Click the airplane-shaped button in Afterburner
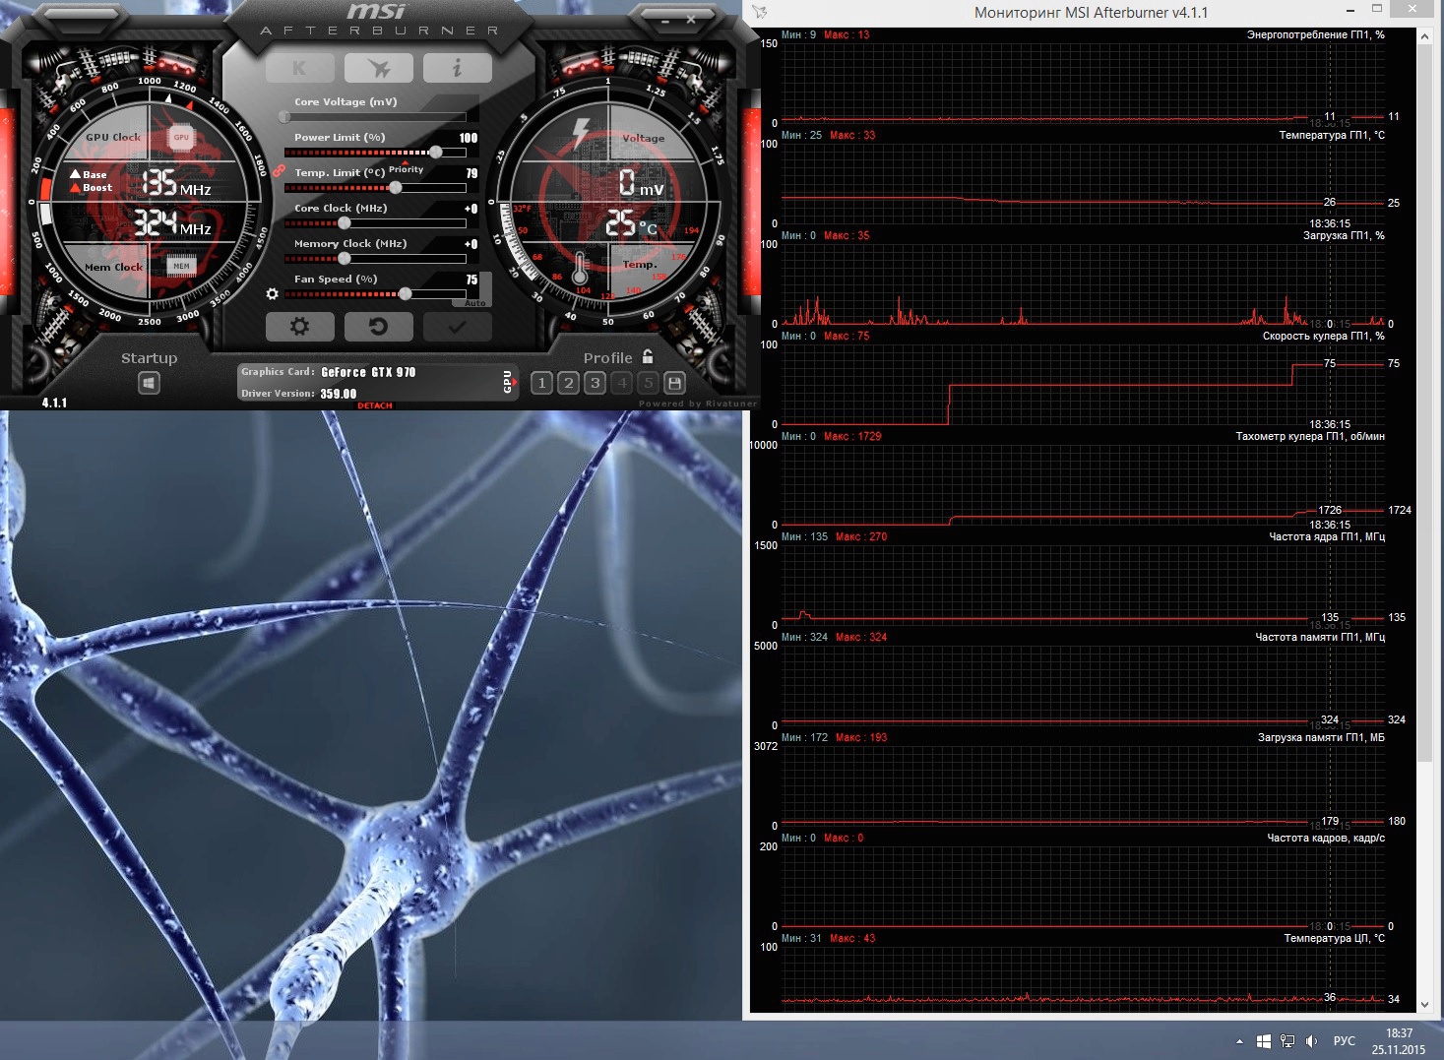The image size is (1444, 1060). (379, 68)
